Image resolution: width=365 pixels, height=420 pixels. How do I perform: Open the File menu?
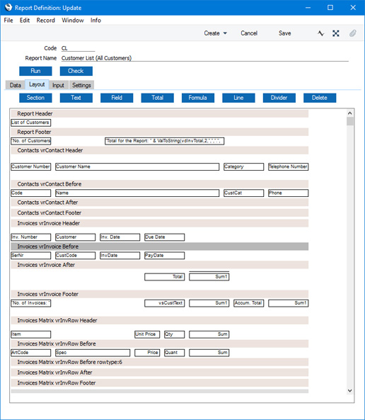tap(8, 21)
